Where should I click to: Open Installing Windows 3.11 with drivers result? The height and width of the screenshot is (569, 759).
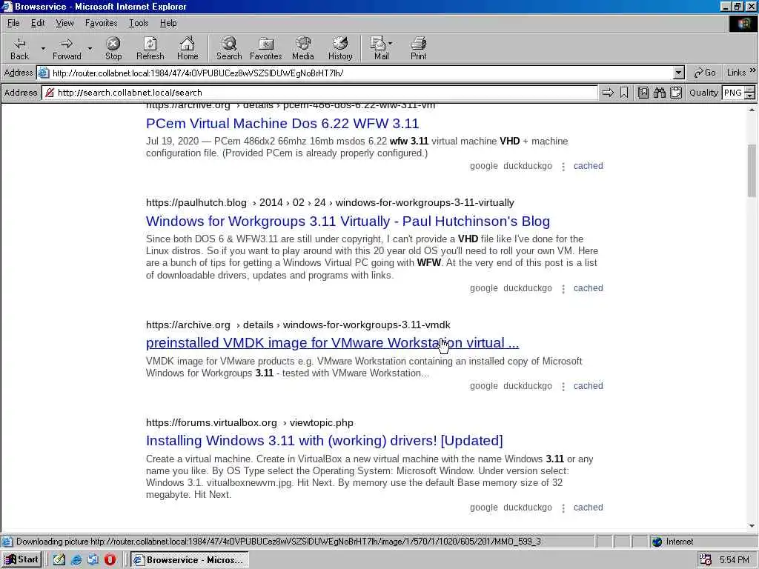click(x=325, y=440)
